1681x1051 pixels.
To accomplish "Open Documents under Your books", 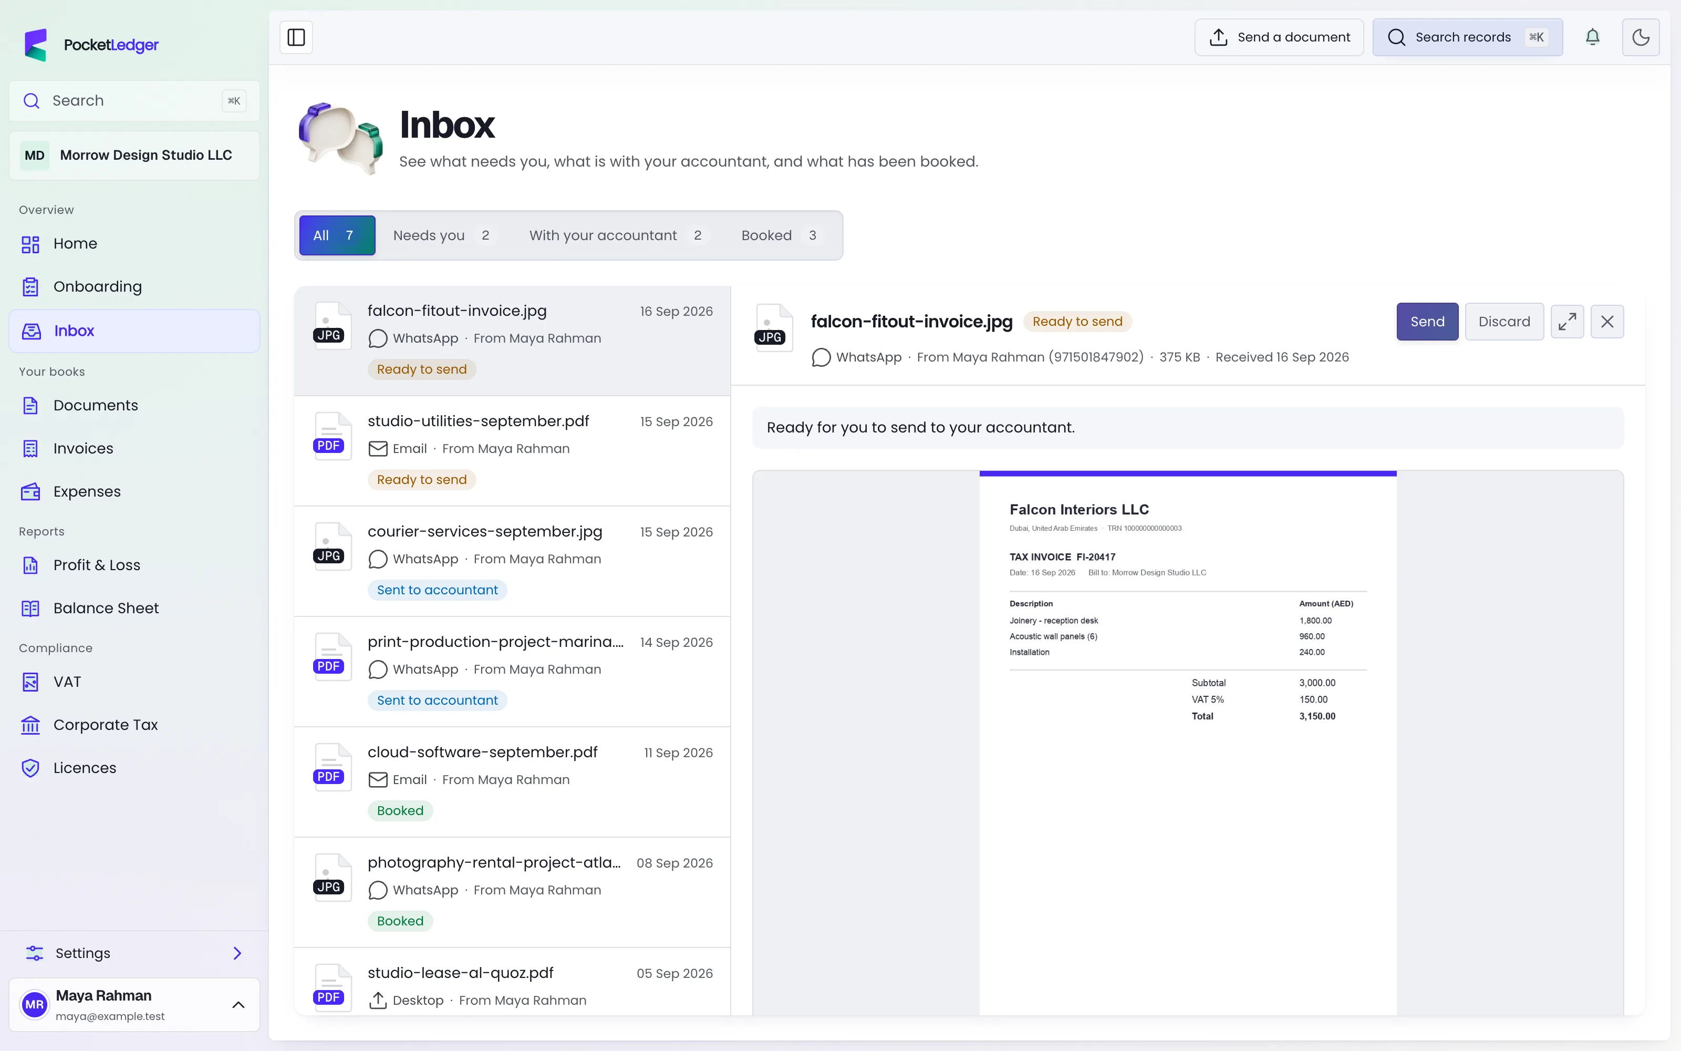I will 134,405.
